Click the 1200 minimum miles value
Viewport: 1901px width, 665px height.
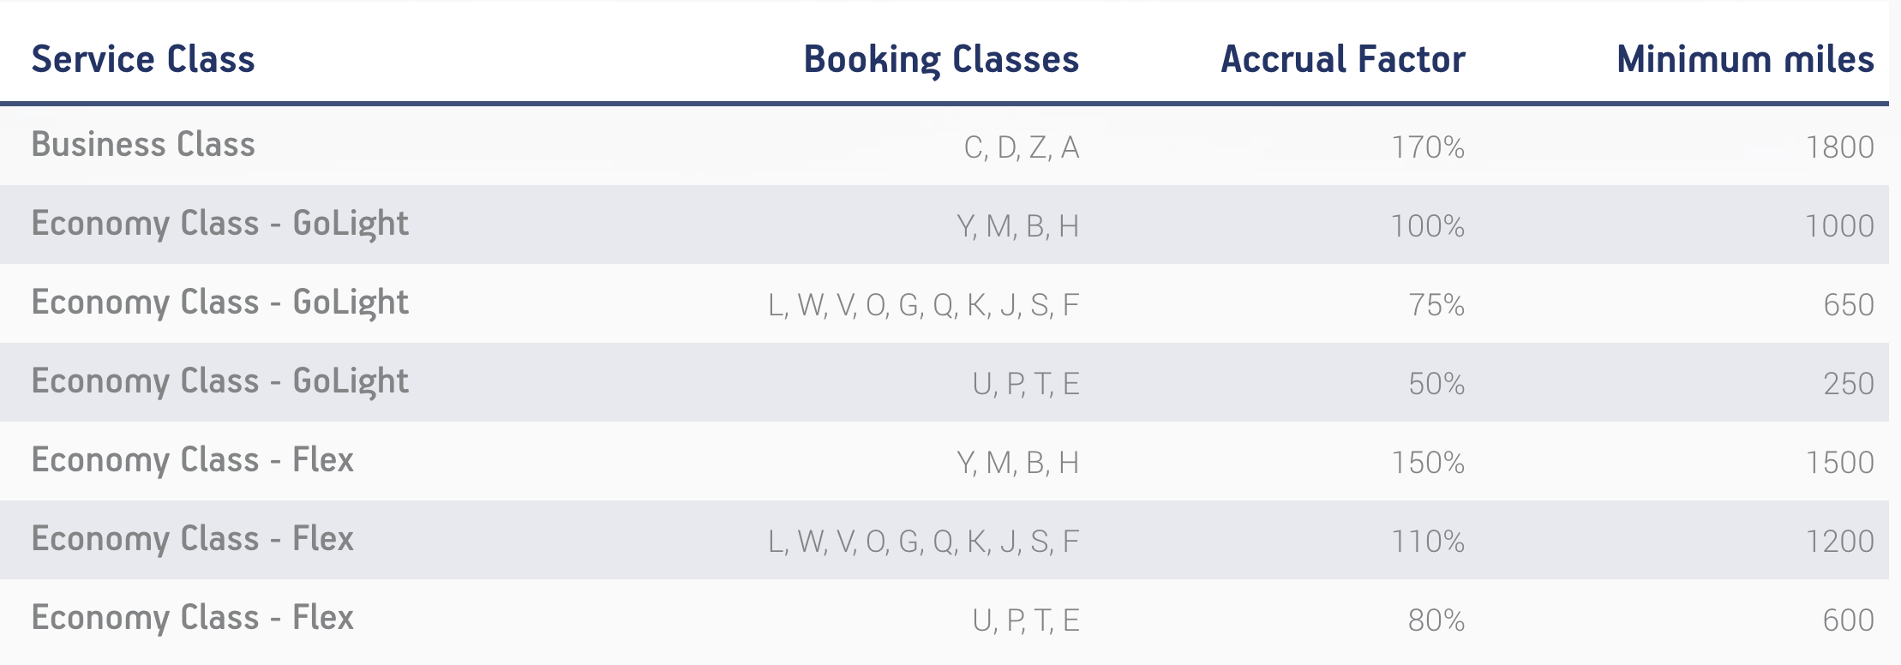1839,542
